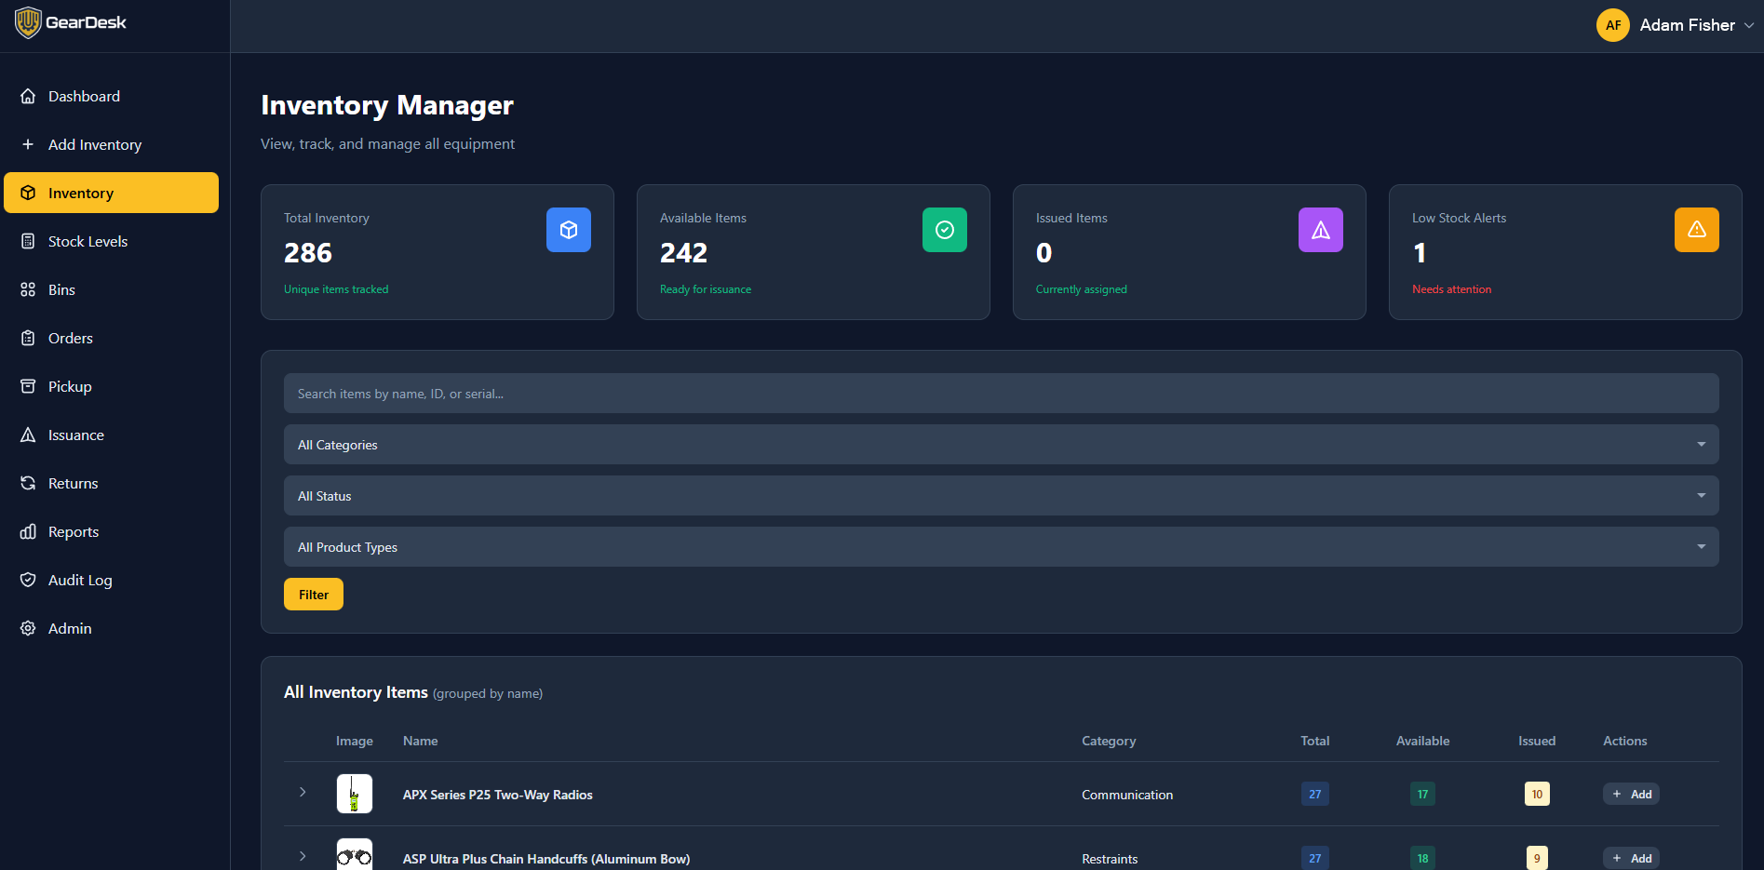Click the Filter button
Image resolution: width=1764 pixels, height=870 pixels.
pyautogui.click(x=313, y=594)
